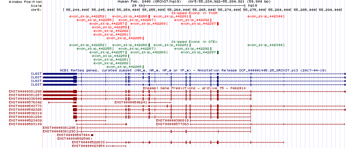
Task: Select green GTEx exon_skip_442300 label
Action: (265, 45)
